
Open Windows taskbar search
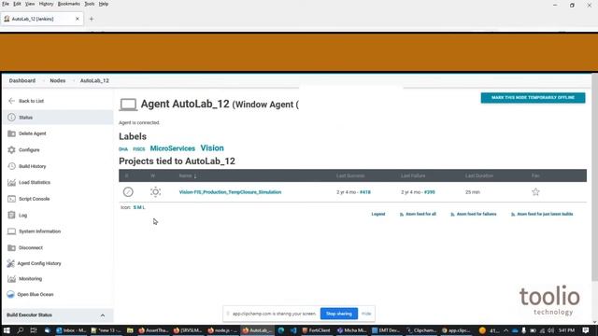coord(20,330)
